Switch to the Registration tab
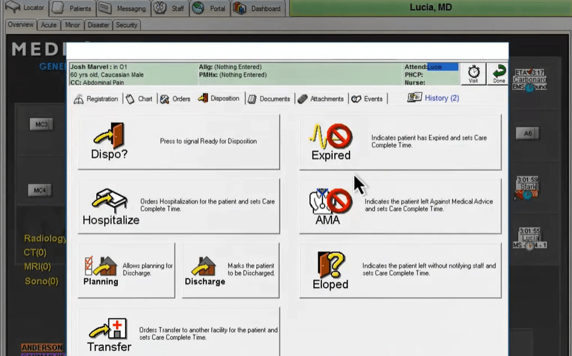The image size is (572, 356). (x=96, y=99)
